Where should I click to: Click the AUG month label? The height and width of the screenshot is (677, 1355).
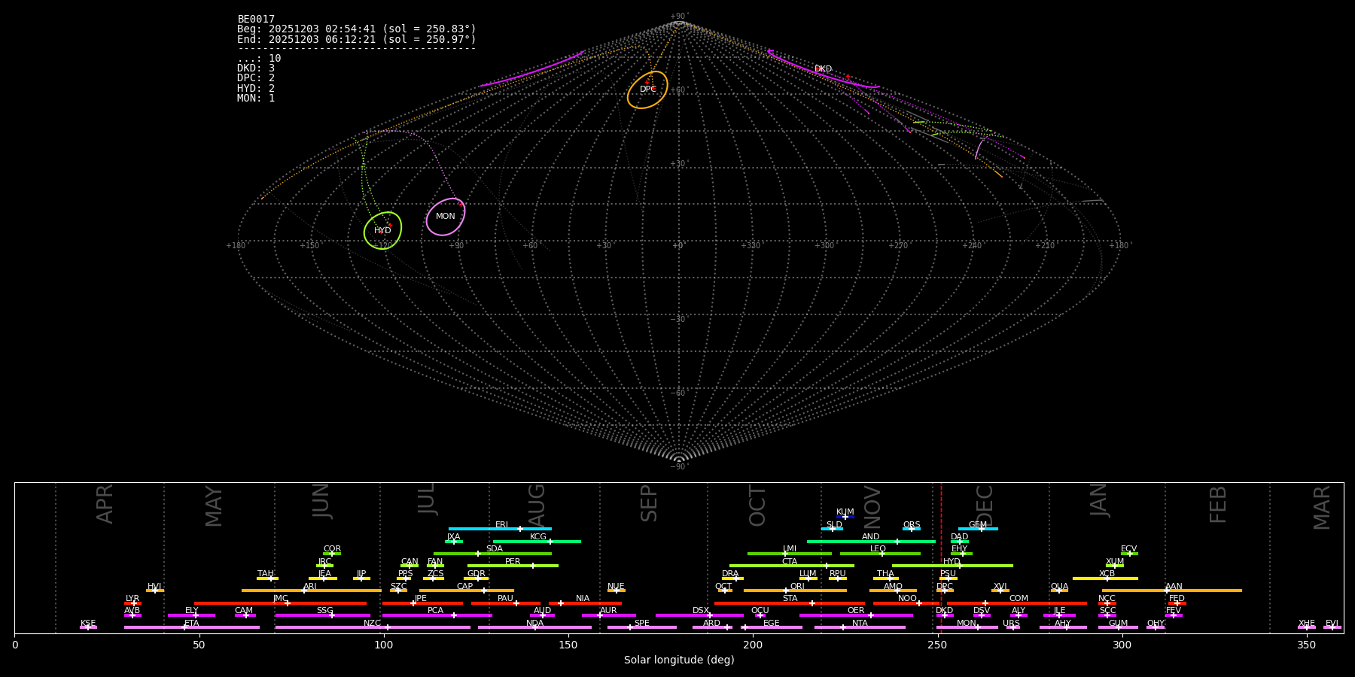[537, 505]
